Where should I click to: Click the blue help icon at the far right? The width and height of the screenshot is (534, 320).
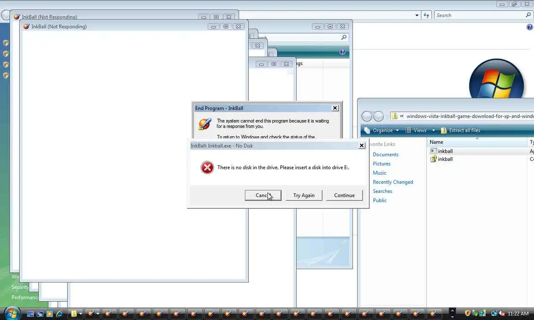coord(530,27)
